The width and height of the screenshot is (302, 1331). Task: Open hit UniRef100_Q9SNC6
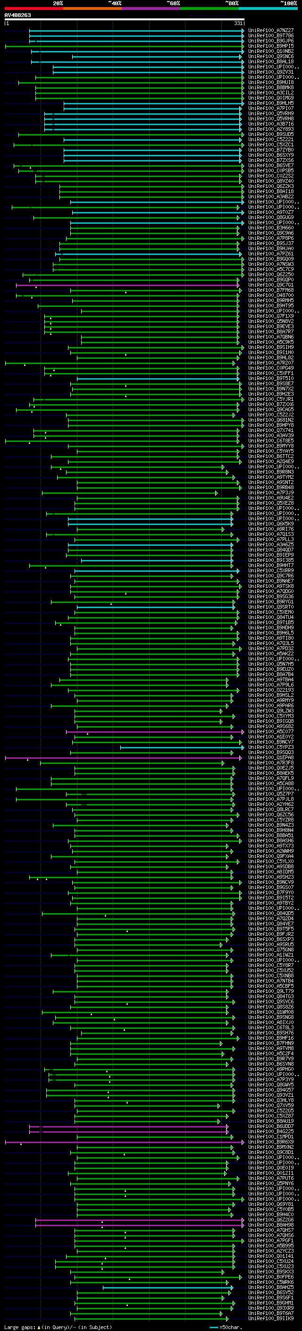[x=270, y=56]
